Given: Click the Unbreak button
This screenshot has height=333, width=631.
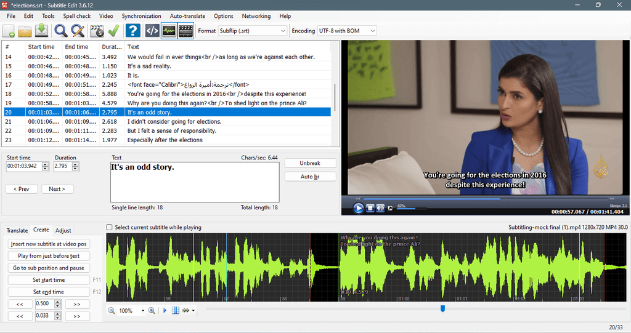Looking at the screenshot, I should 311,163.
